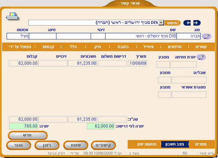Screen dimensions: 218x158
Task: Click the creator name דורון אביעד
Action: [x=56, y=153]
